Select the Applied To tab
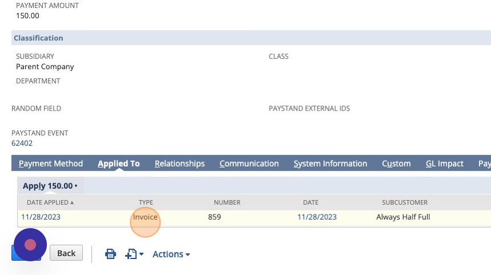491x275 pixels. point(119,163)
